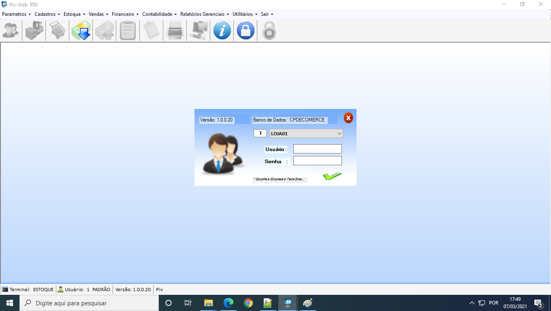The width and height of the screenshot is (551, 311).
Task: Click the Escolha a Empresa hint text
Action: tap(280, 179)
